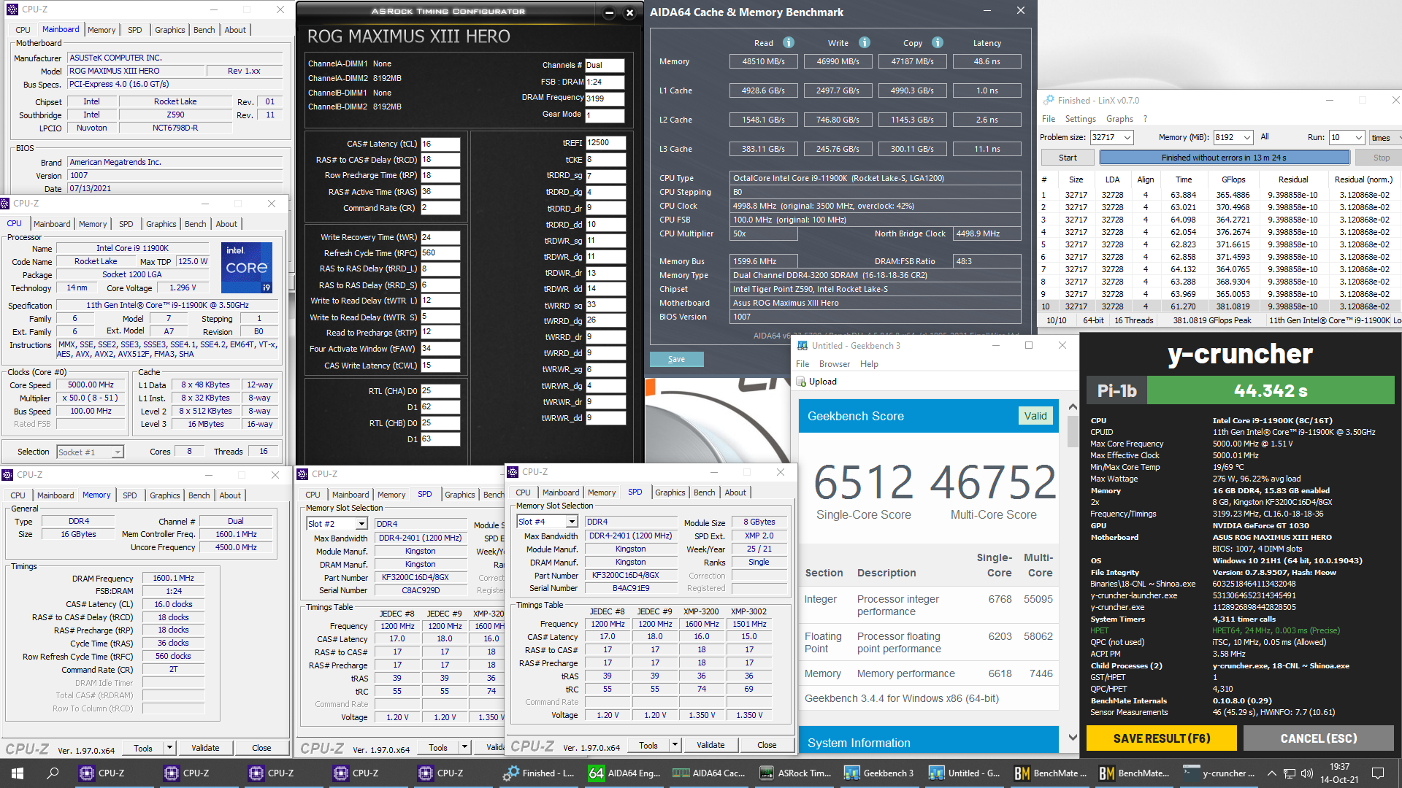Viewport: 1402px width, 788px height.
Task: Click the info icon next to Copy header
Action: tap(938, 42)
